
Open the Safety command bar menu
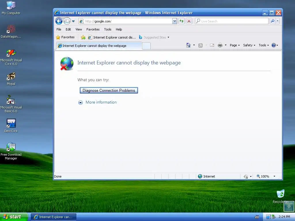click(x=249, y=45)
